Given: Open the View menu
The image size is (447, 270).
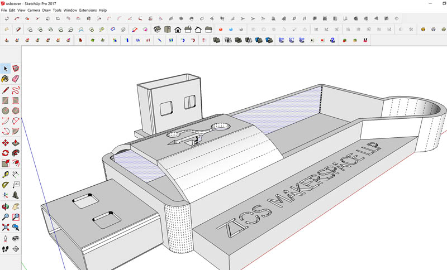Looking at the screenshot, I should coord(21,10).
